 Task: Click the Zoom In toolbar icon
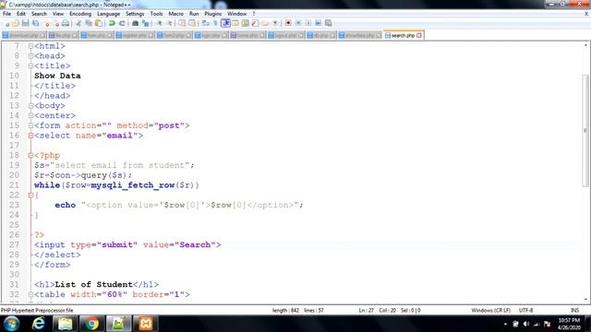(x=160, y=23)
